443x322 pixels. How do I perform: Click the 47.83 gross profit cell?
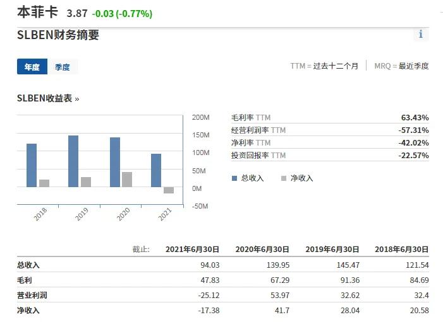coord(210,280)
